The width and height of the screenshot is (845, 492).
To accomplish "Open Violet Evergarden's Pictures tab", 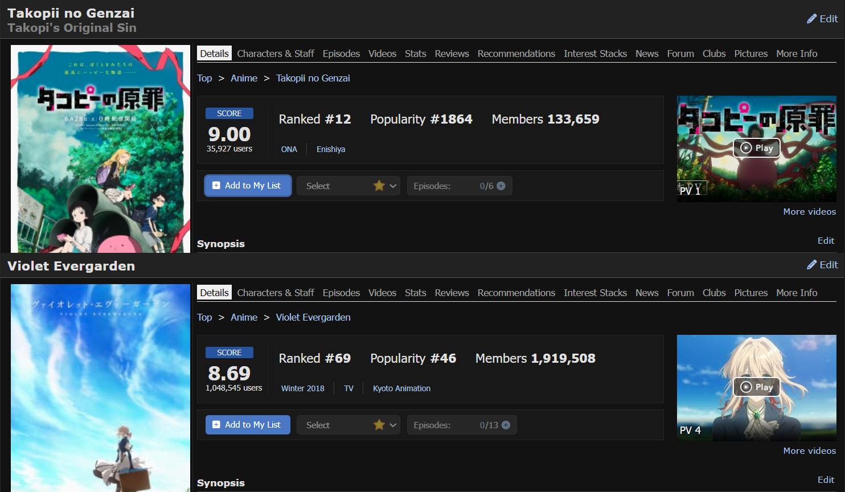I will pyautogui.click(x=751, y=293).
